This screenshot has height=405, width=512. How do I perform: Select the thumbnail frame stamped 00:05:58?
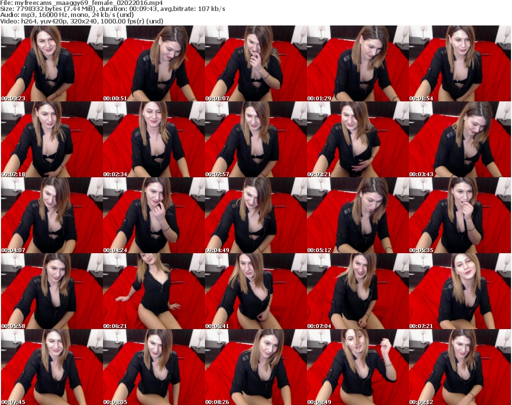(52, 291)
